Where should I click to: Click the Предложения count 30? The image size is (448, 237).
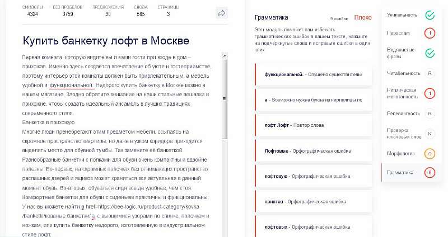pos(108,14)
